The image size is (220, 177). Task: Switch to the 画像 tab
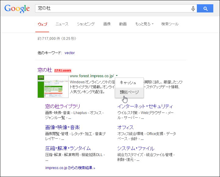click(107, 24)
